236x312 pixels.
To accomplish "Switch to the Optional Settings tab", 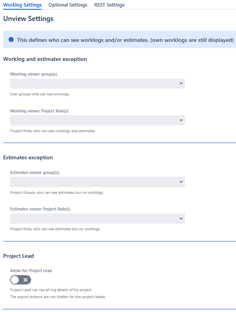I will pos(68,5).
